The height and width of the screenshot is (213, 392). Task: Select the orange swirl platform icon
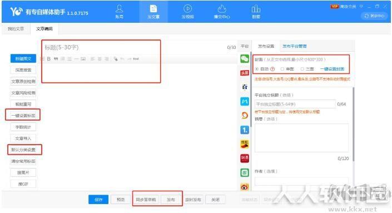click(245, 115)
